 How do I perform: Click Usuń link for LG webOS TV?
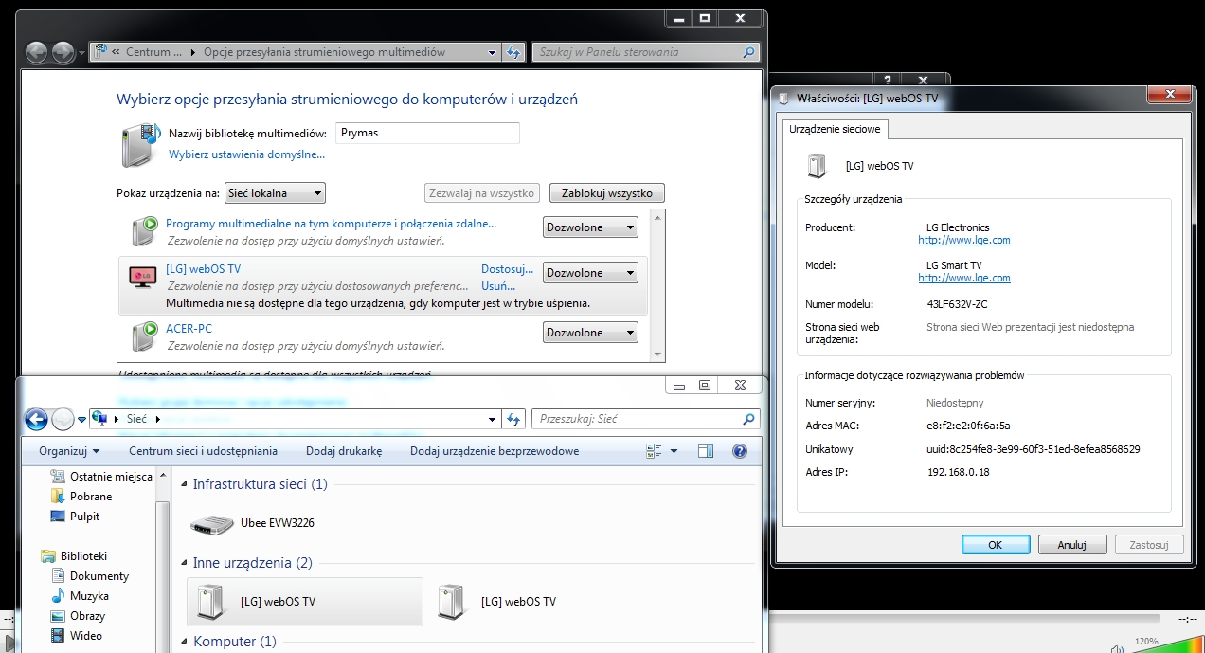tap(498, 285)
